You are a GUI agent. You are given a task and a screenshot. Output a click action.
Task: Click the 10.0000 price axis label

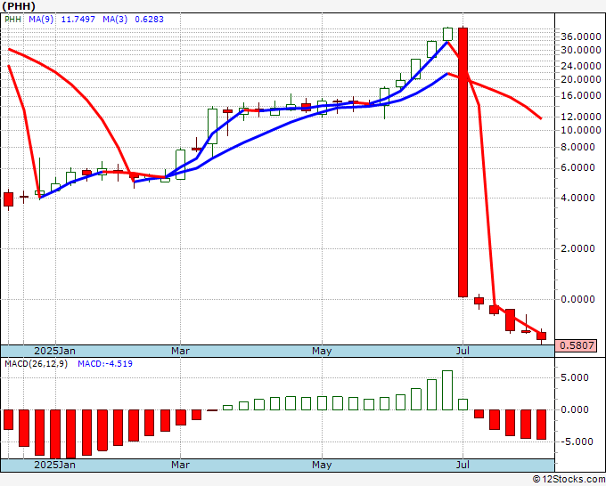tap(581, 130)
